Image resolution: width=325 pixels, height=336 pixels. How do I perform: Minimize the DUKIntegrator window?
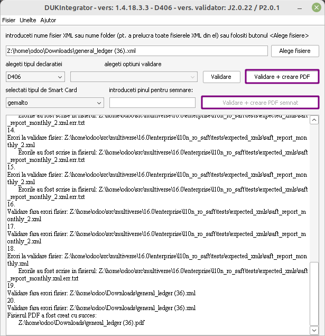[x=300, y=7]
